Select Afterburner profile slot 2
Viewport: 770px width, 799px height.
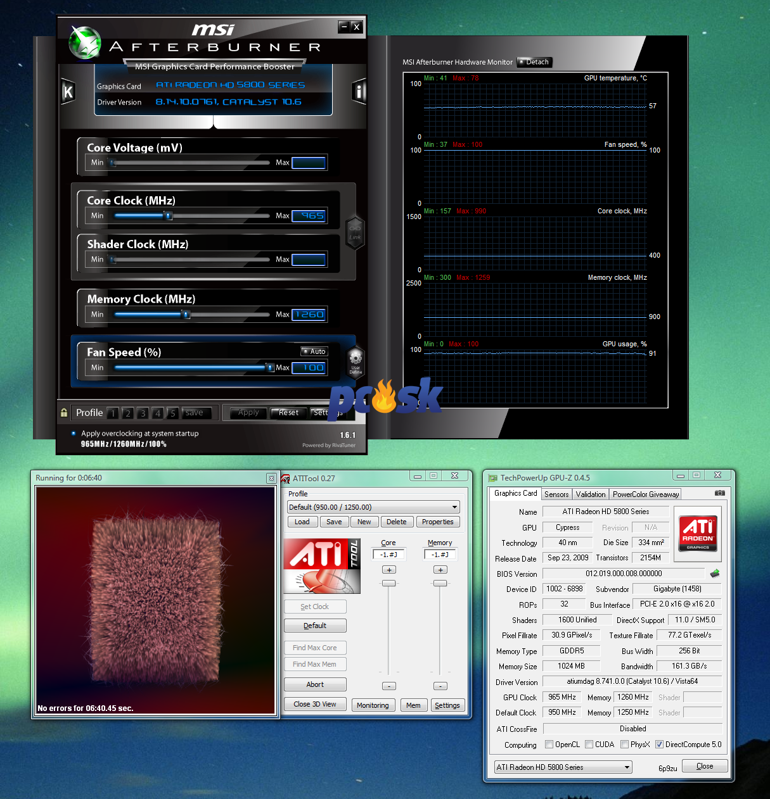coord(127,413)
